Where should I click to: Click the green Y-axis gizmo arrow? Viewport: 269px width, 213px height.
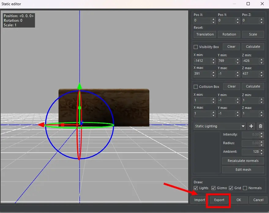click(x=80, y=86)
